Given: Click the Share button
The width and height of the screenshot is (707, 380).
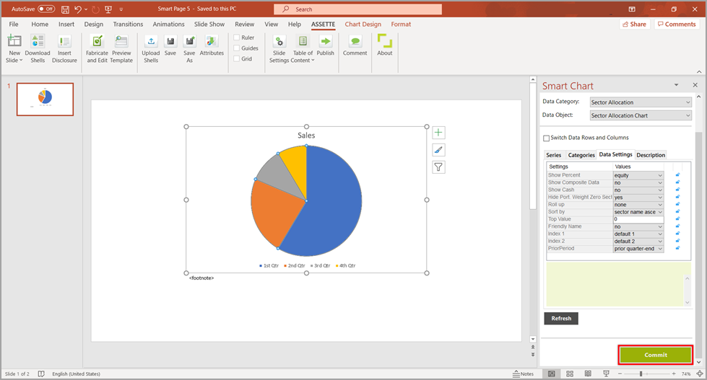Looking at the screenshot, I should click(634, 25).
